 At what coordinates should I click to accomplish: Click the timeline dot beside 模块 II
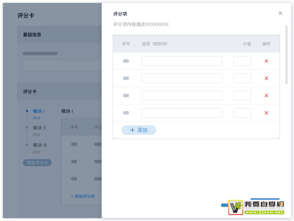point(27,128)
